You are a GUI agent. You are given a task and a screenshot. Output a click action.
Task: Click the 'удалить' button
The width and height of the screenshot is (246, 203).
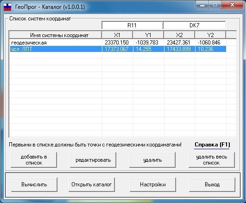[x=152, y=160]
